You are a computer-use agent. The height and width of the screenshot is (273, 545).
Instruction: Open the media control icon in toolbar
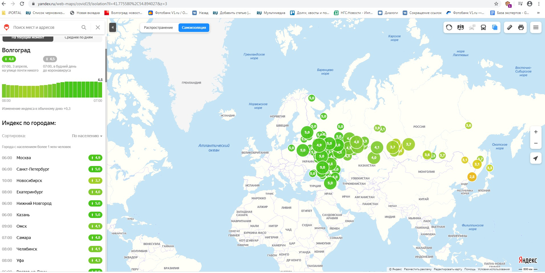point(520,4)
